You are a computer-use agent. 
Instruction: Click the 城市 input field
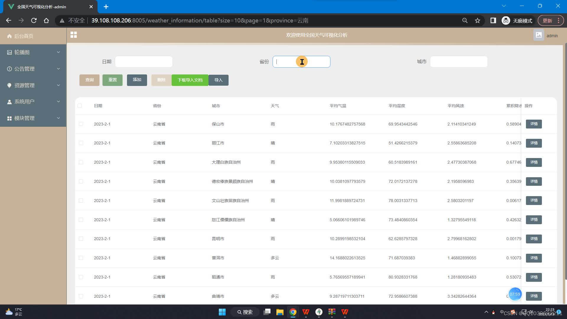pos(459,62)
